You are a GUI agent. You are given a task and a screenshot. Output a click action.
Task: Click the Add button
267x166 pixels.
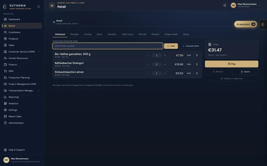171,46
